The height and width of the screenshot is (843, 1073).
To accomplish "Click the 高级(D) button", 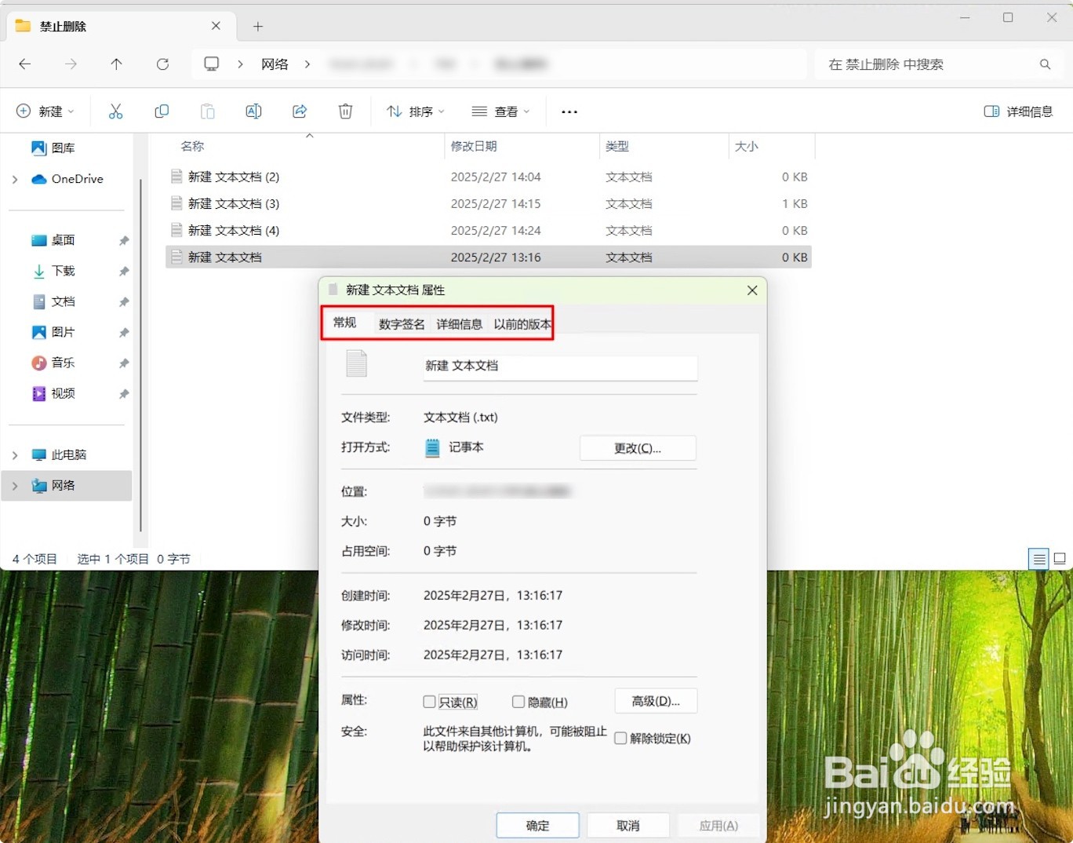I will click(656, 701).
